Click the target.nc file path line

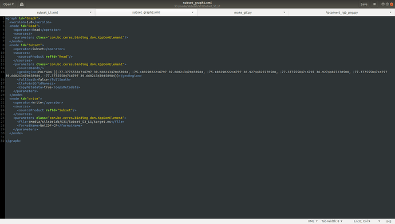tap(71, 122)
